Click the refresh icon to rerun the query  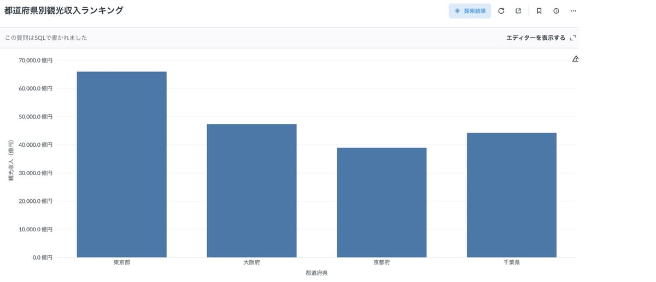pos(501,11)
